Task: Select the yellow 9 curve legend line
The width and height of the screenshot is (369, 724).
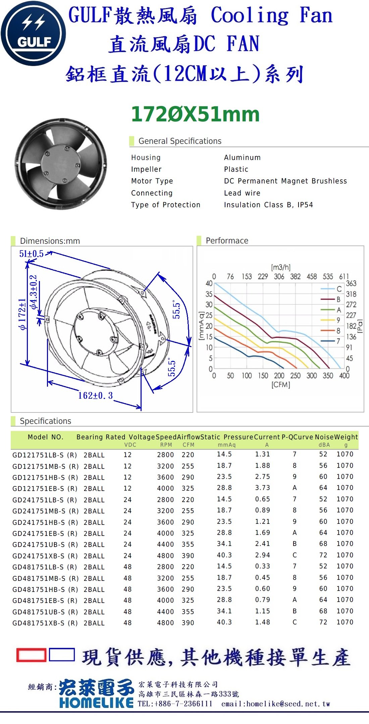Action: (327, 320)
